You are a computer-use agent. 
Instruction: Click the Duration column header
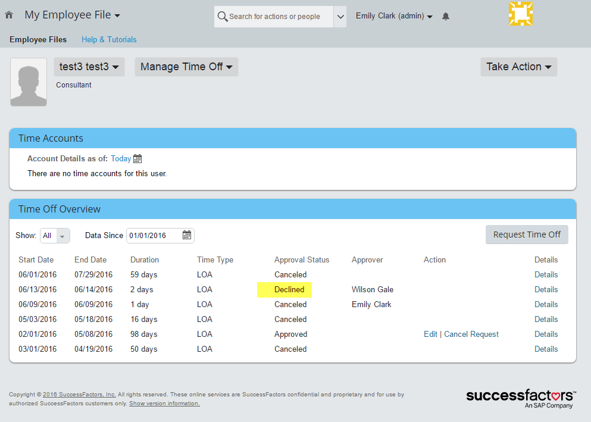[x=145, y=260]
